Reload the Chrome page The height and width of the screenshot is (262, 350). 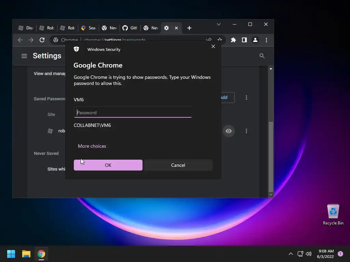pyautogui.click(x=42, y=40)
